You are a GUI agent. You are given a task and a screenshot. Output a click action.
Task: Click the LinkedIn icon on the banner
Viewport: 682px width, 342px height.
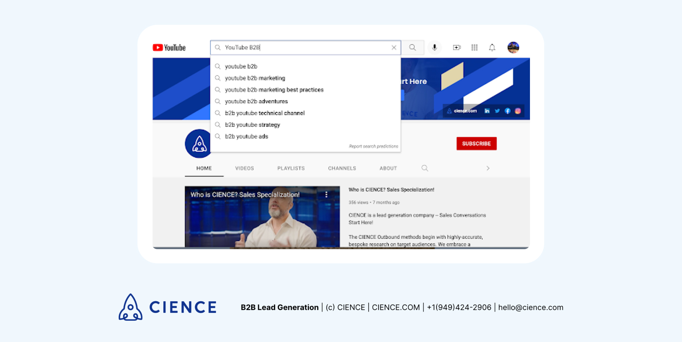coord(487,111)
